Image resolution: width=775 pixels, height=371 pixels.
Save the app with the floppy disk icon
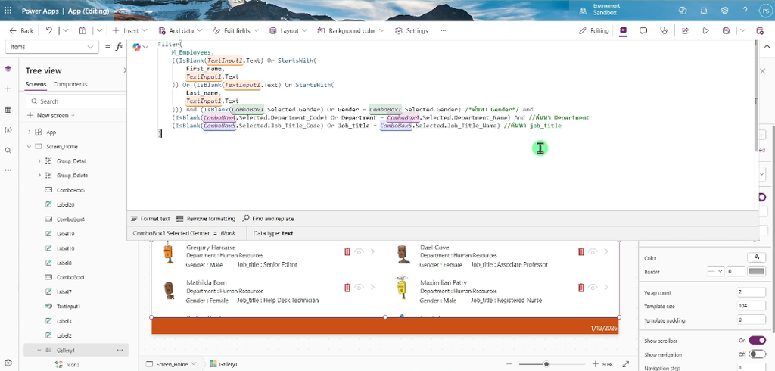[726, 31]
